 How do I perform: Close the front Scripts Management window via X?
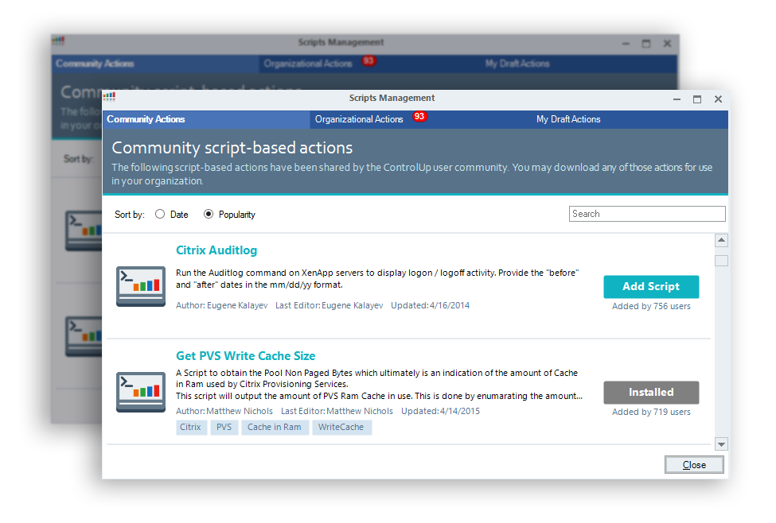coord(718,99)
